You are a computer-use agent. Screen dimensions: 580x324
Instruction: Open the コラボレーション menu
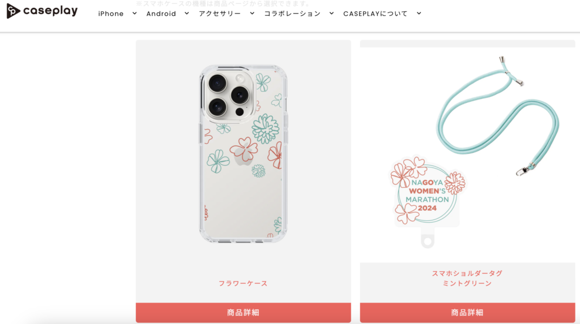point(292,14)
